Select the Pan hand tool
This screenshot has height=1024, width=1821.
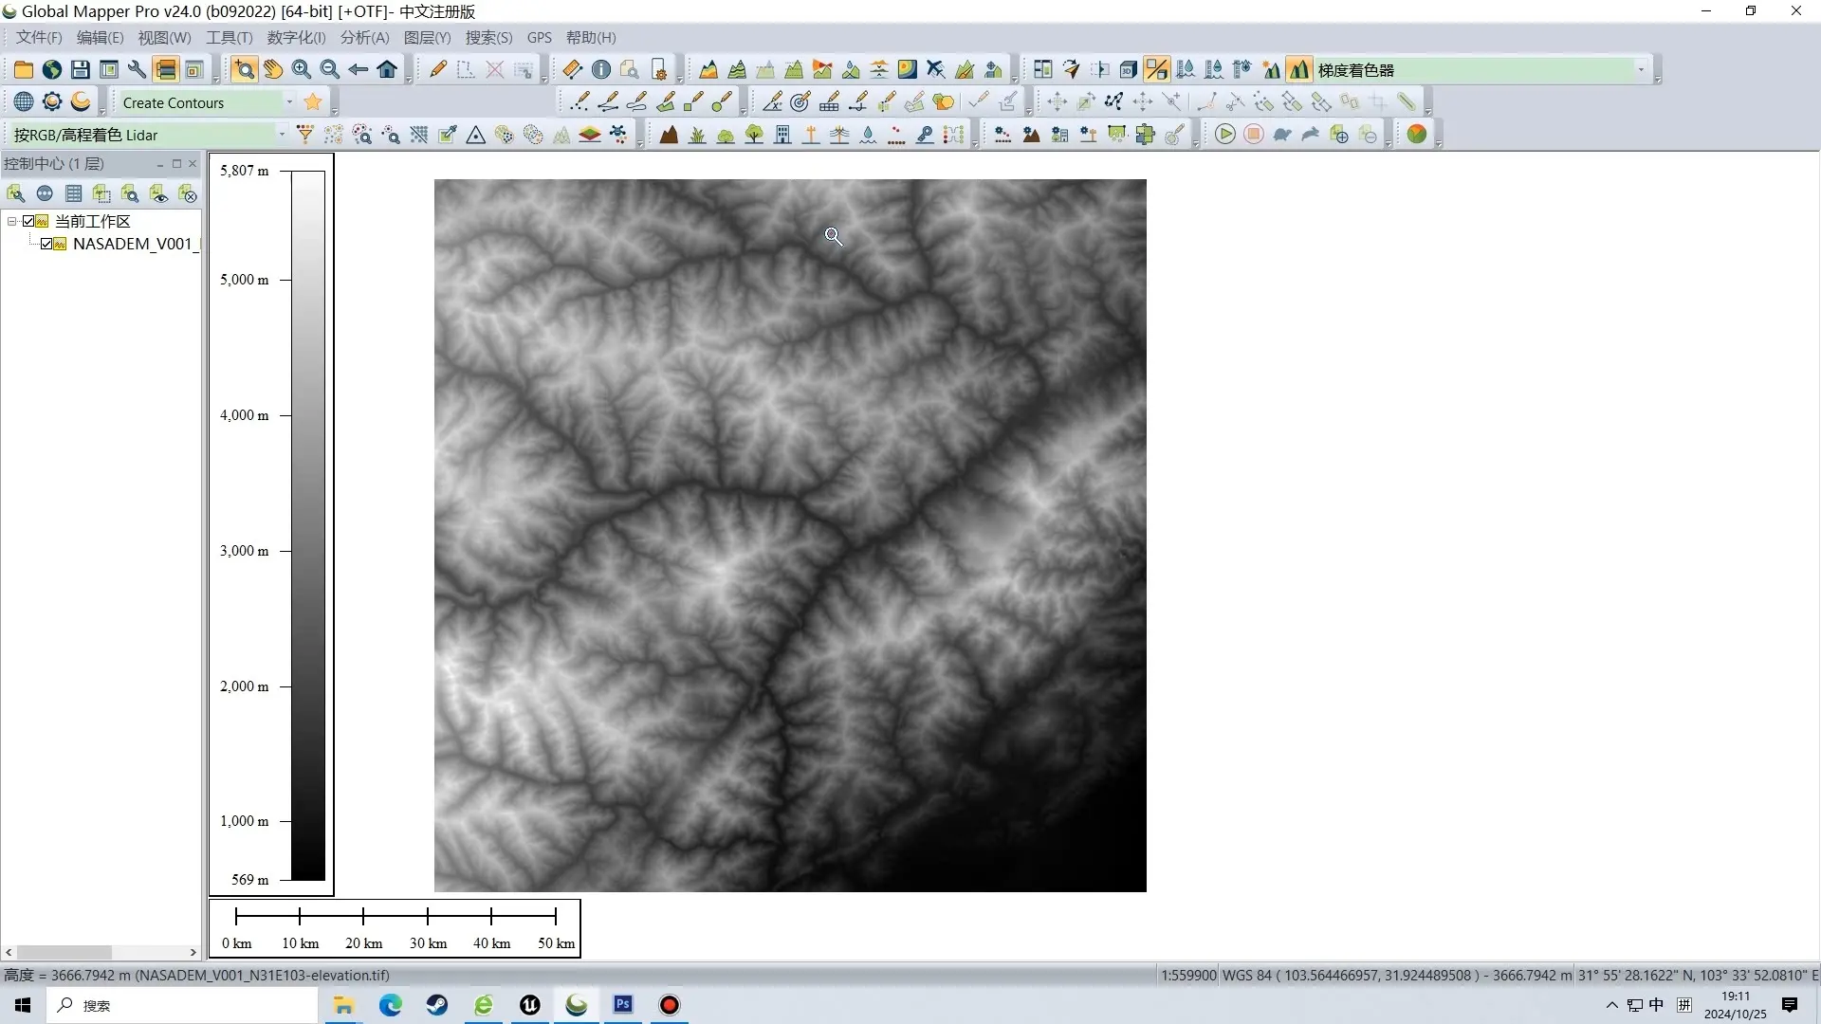[x=273, y=69]
